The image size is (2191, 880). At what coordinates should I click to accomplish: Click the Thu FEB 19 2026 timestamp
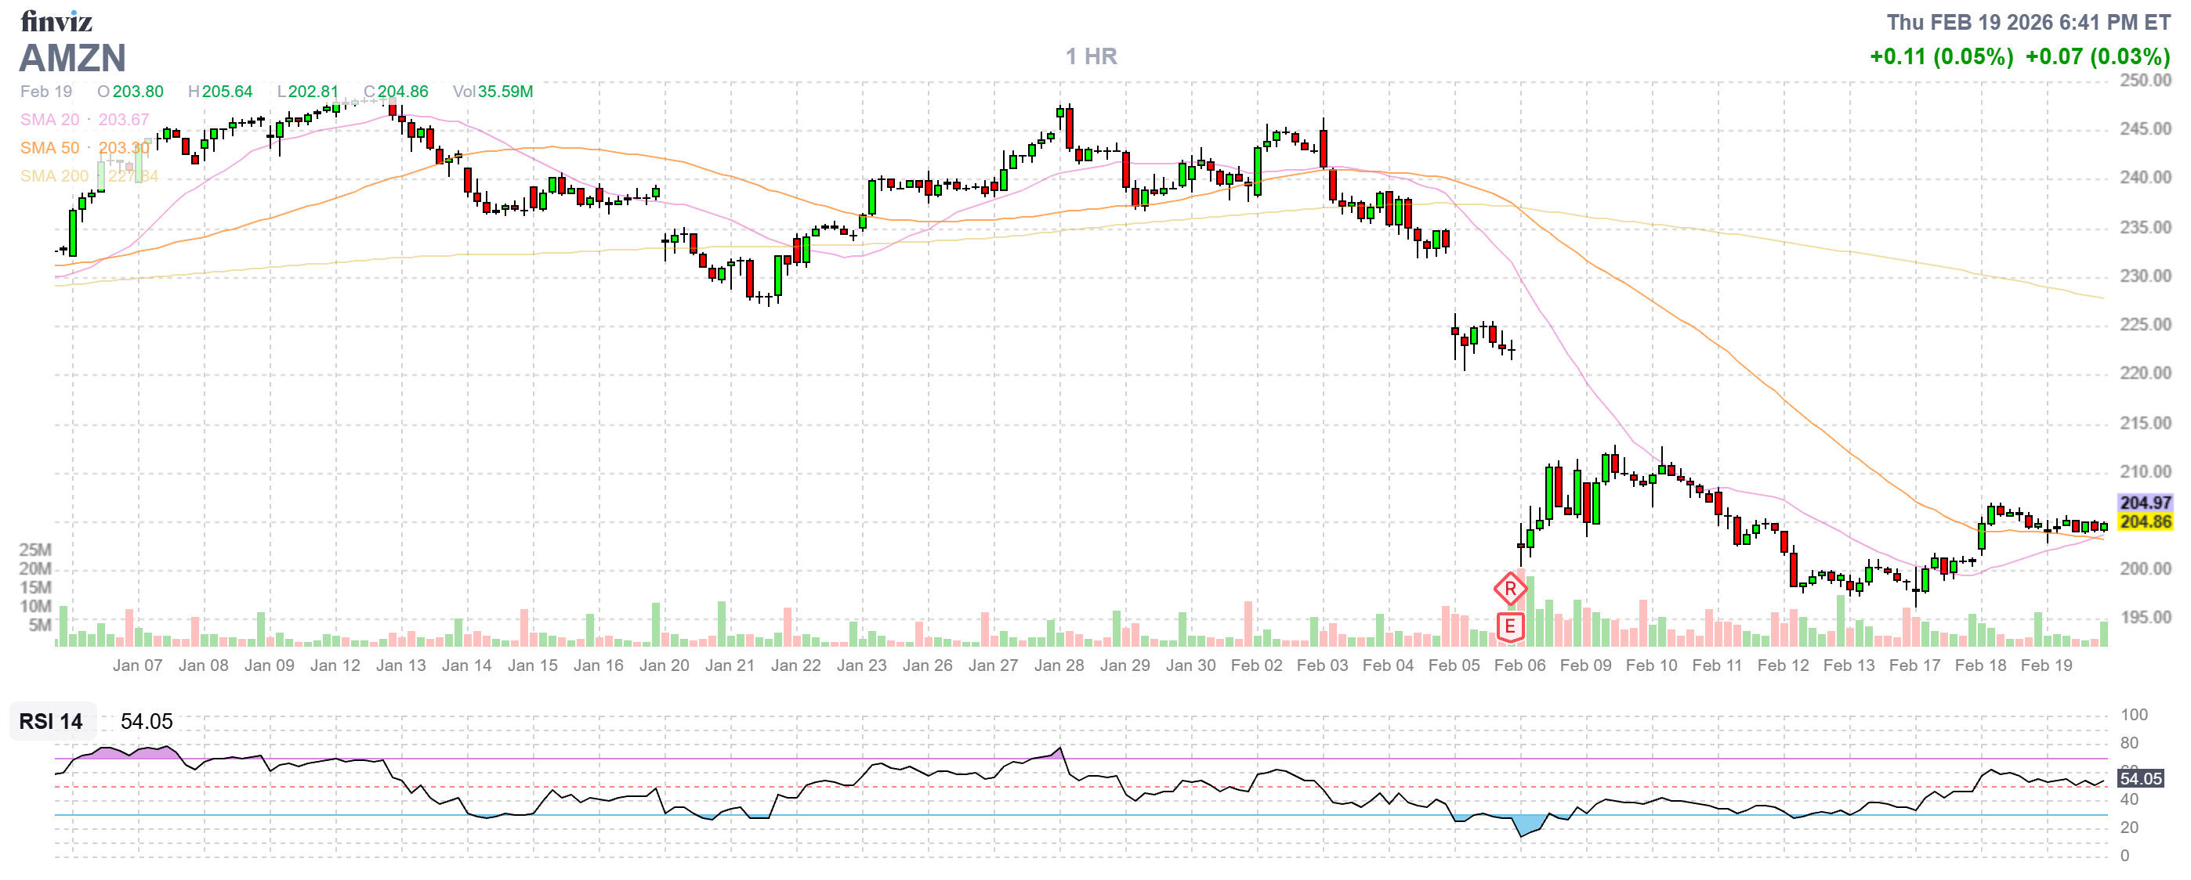(2028, 22)
